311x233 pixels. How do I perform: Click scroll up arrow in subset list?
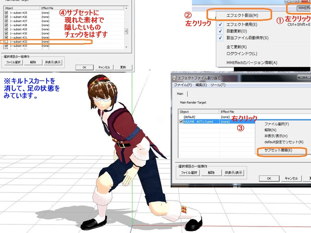(x=126, y=8)
